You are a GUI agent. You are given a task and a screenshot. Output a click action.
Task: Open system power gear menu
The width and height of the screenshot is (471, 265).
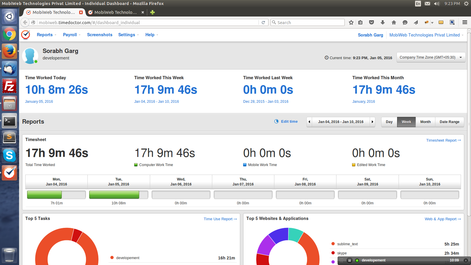pos(466,4)
